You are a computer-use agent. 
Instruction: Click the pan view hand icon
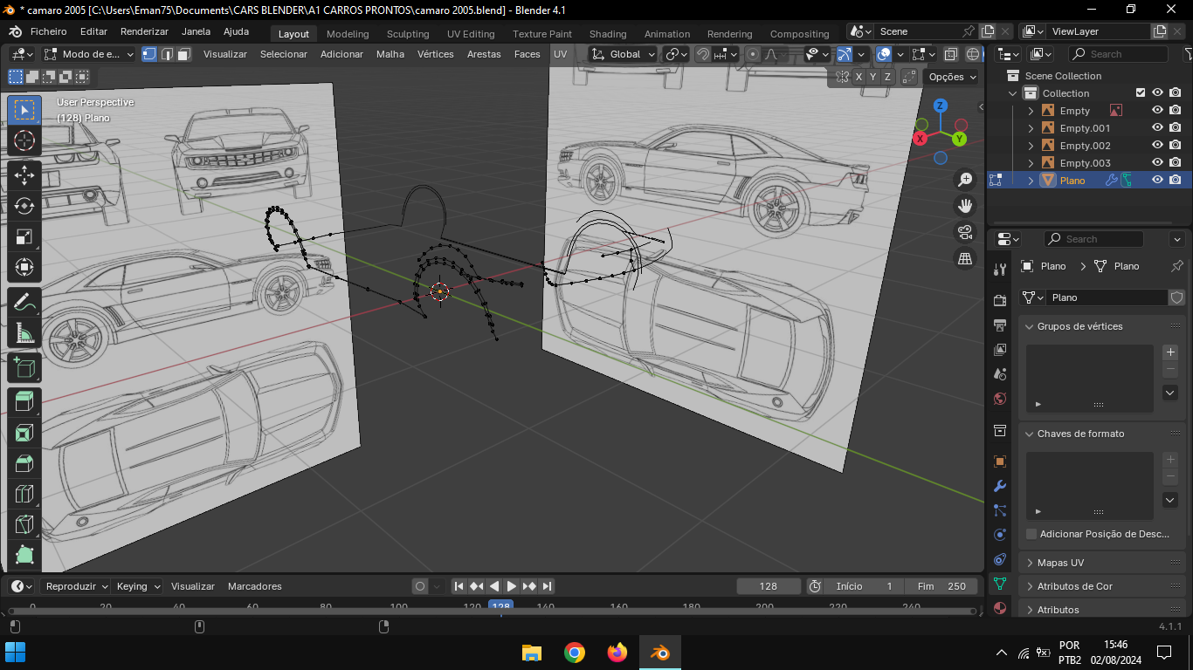click(965, 206)
